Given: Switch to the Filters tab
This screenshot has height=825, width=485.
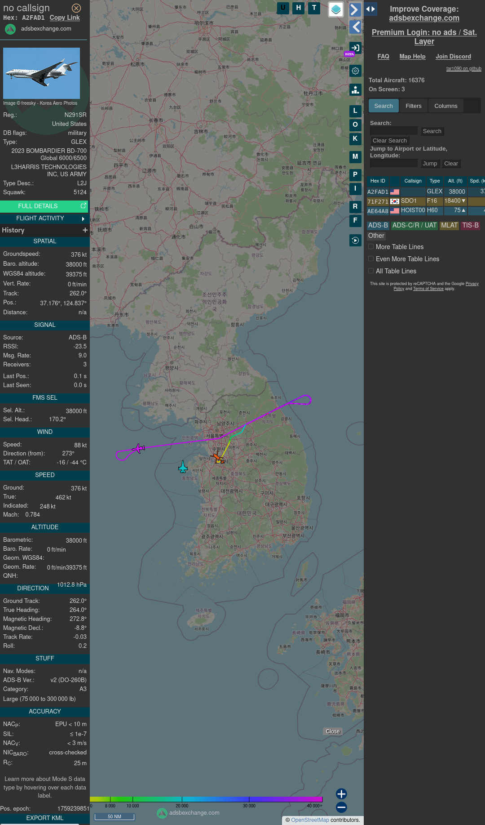Looking at the screenshot, I should click(x=413, y=106).
